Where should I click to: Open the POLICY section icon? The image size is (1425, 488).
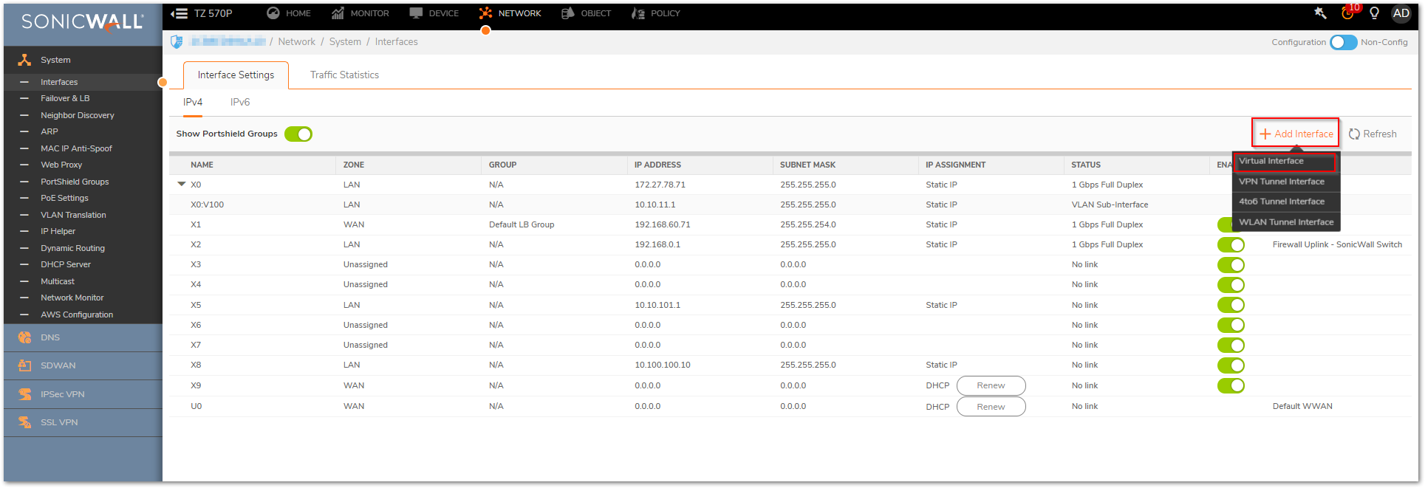point(638,13)
